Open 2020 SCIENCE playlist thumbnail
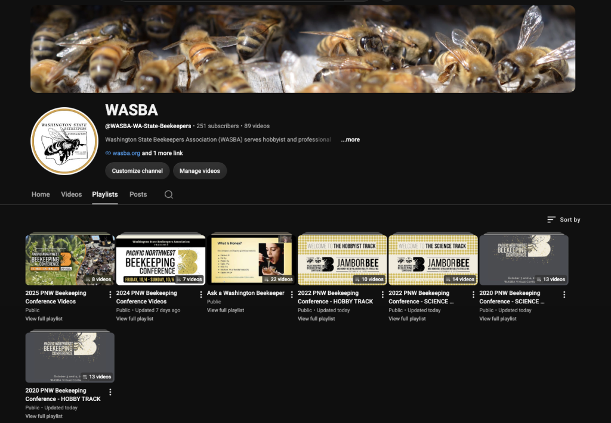Screen dimensions: 611x423 pyautogui.click(x=524, y=260)
